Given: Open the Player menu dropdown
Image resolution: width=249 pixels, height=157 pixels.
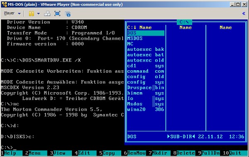Looking at the screenshot, I should point(12,14).
